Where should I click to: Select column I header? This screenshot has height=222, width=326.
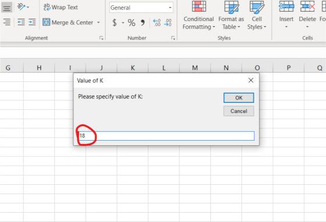(70, 68)
